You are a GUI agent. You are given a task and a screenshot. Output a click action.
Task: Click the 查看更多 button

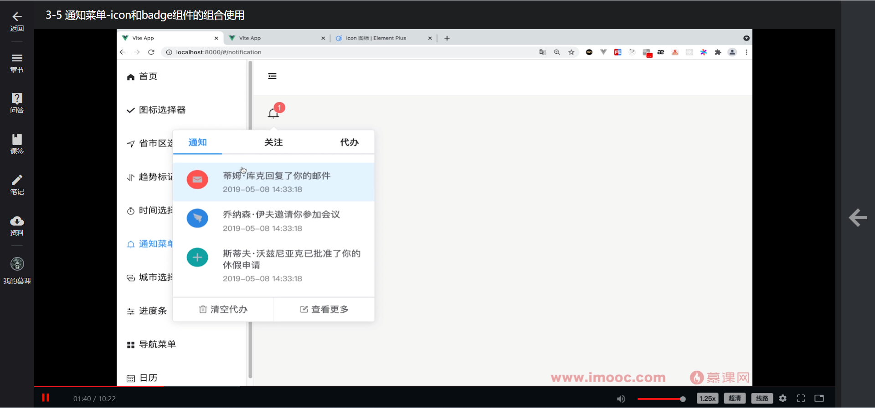point(324,309)
